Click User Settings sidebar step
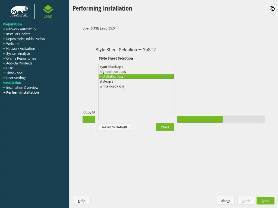 16,78
